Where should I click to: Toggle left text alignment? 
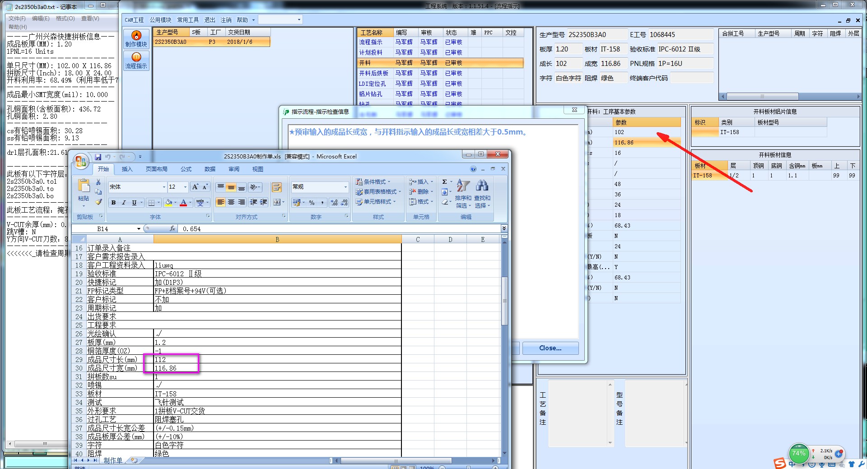[x=220, y=202]
